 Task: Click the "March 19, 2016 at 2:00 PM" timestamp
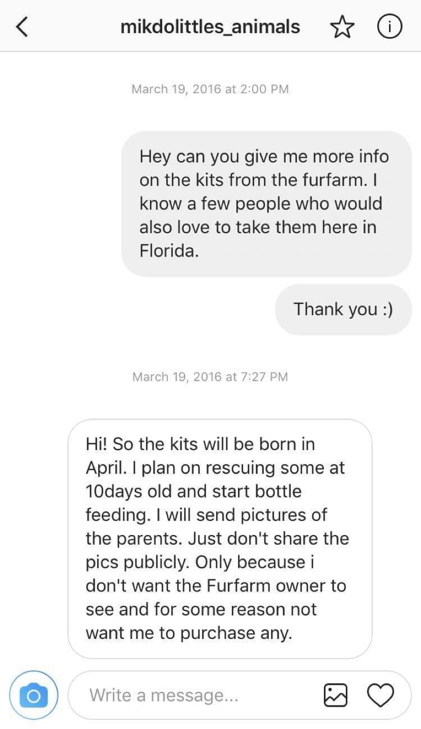210,89
